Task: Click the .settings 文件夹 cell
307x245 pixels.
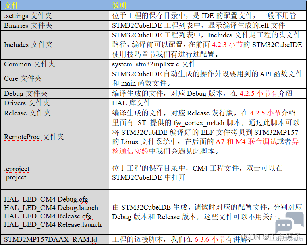Action: tap(28, 16)
